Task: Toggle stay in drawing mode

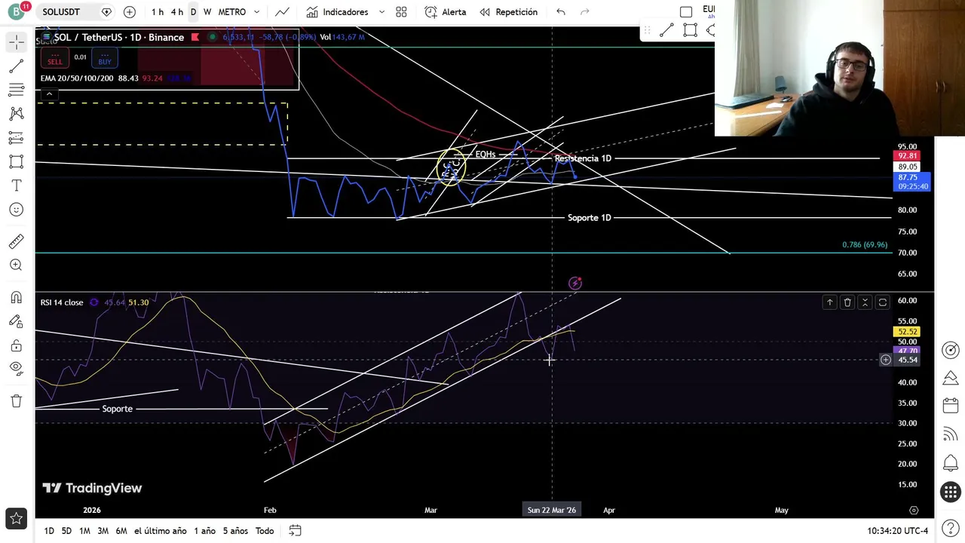Action: [16, 321]
